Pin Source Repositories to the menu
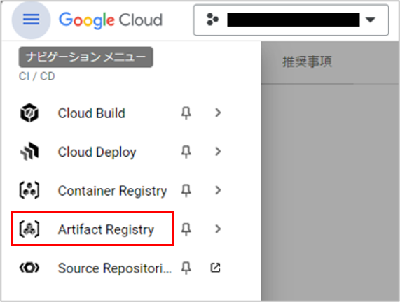 point(186,268)
